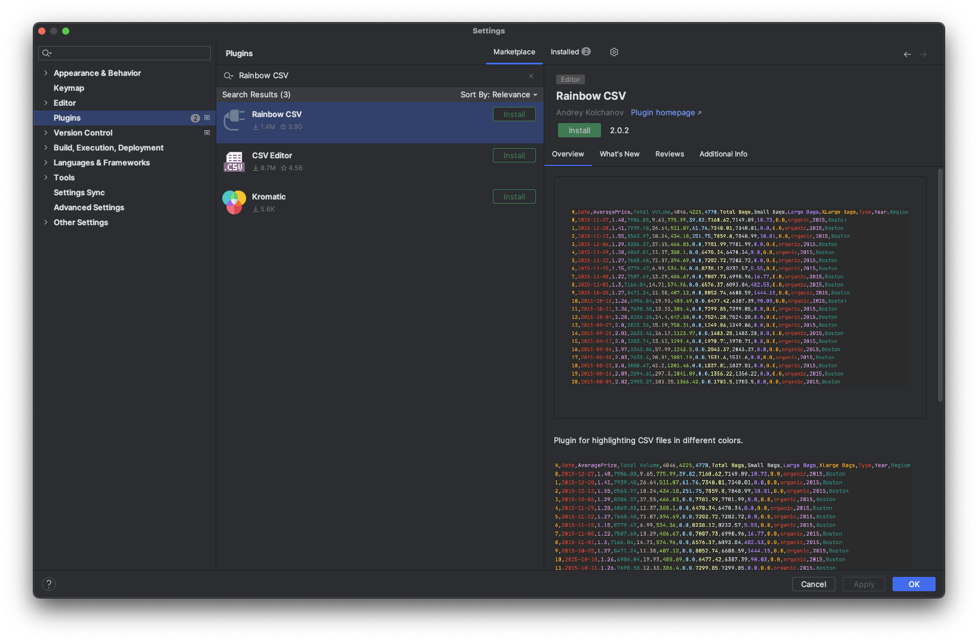Open the plugins gear settings menu
This screenshot has height=642, width=978.
point(614,52)
